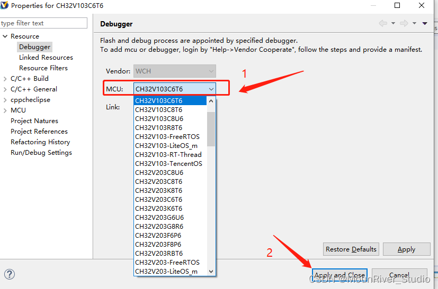
Task: Choose CH32V203C6T6 from the list
Action: [171, 200]
